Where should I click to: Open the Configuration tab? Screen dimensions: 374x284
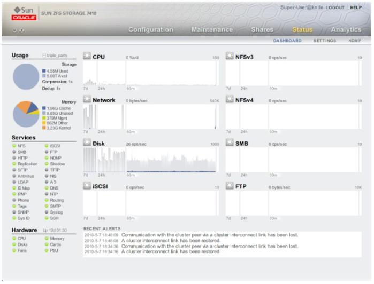(x=151, y=30)
